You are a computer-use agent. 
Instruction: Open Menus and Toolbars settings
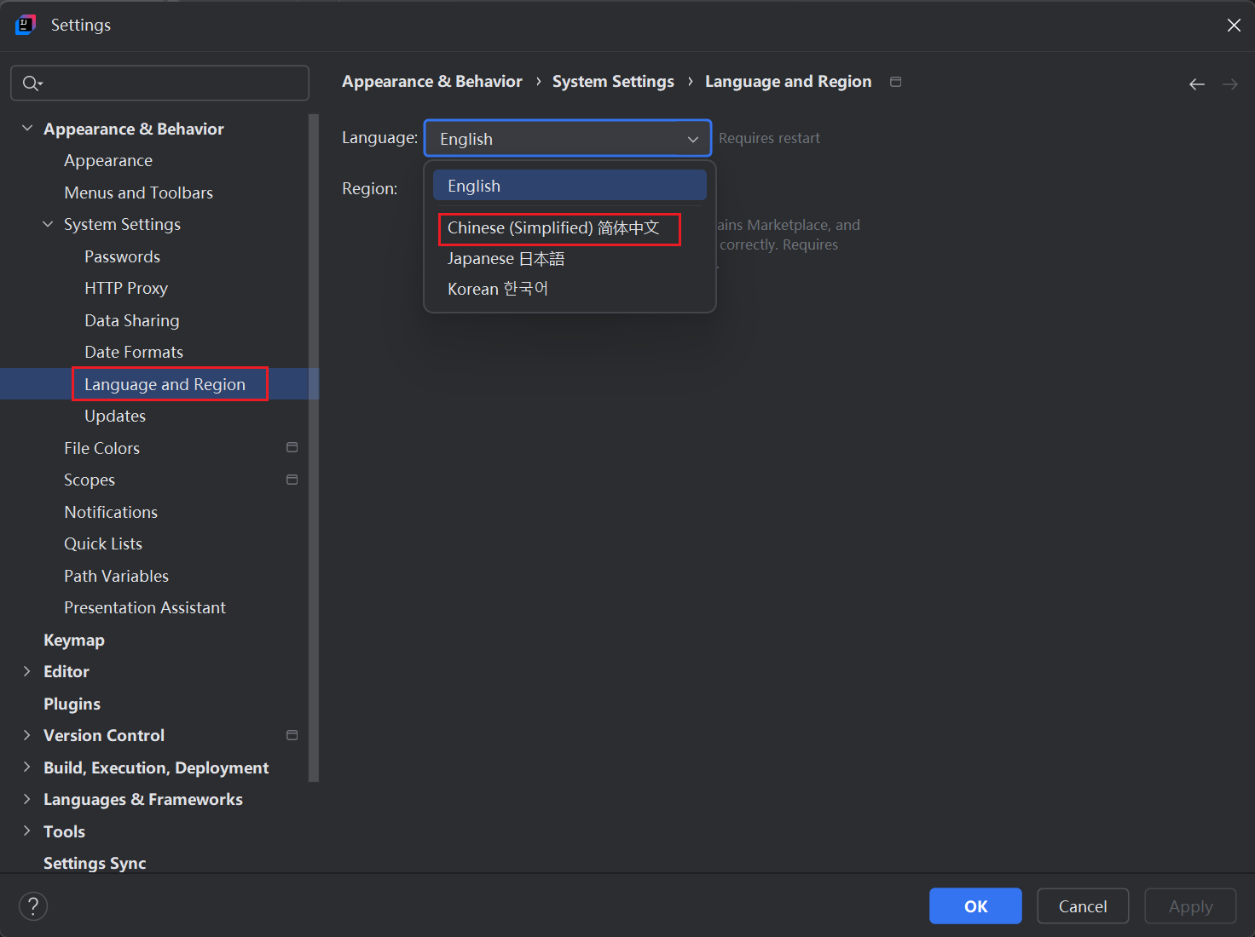click(x=138, y=193)
